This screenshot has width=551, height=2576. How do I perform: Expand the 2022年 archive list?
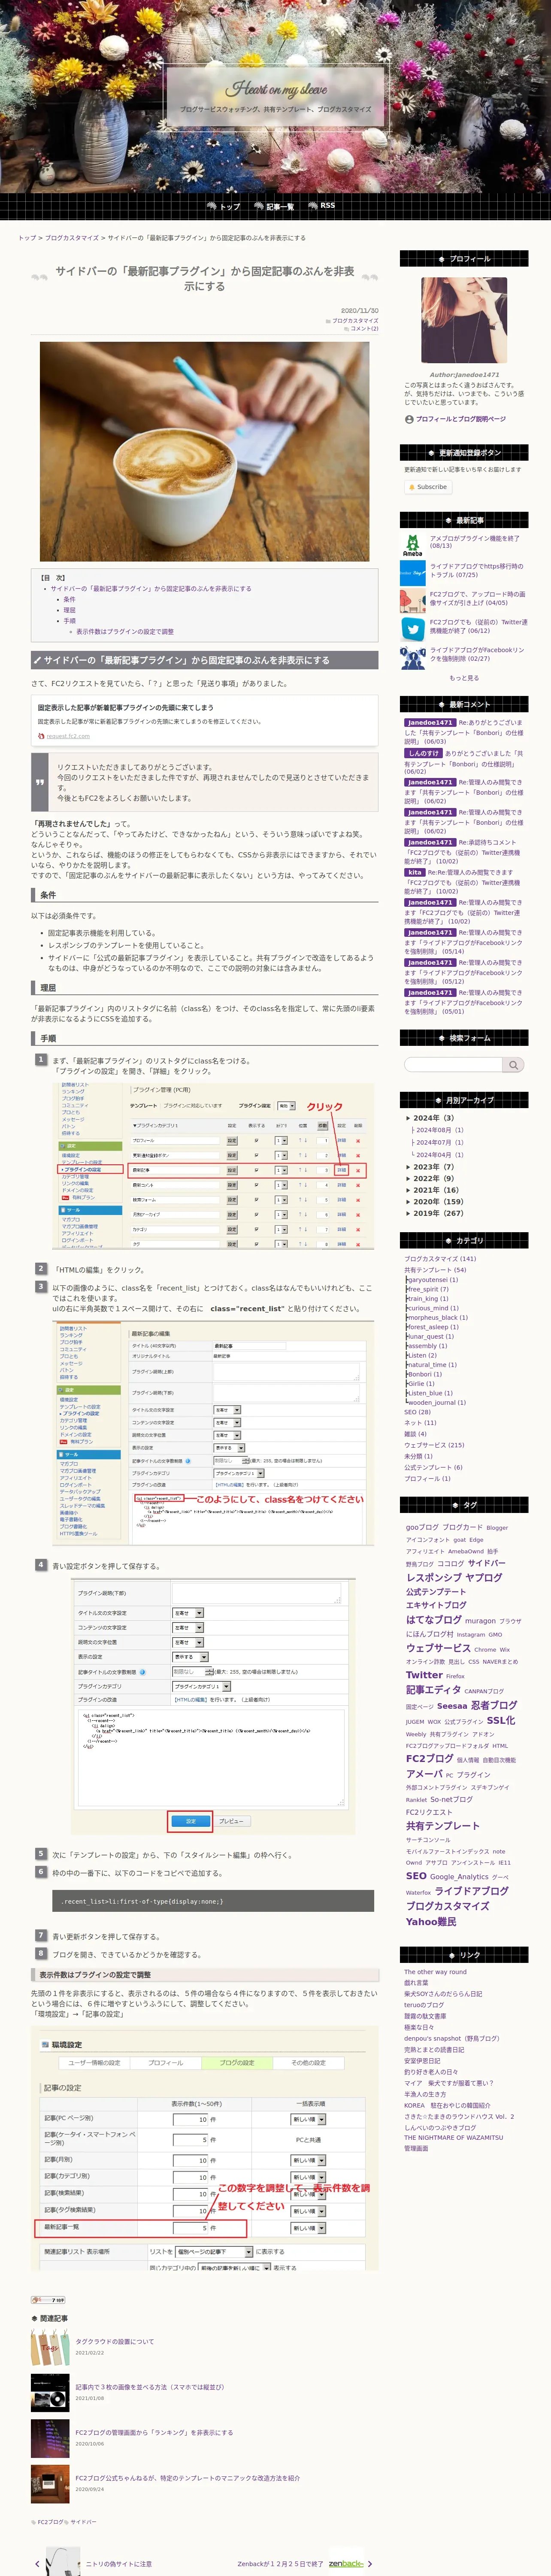click(429, 1178)
